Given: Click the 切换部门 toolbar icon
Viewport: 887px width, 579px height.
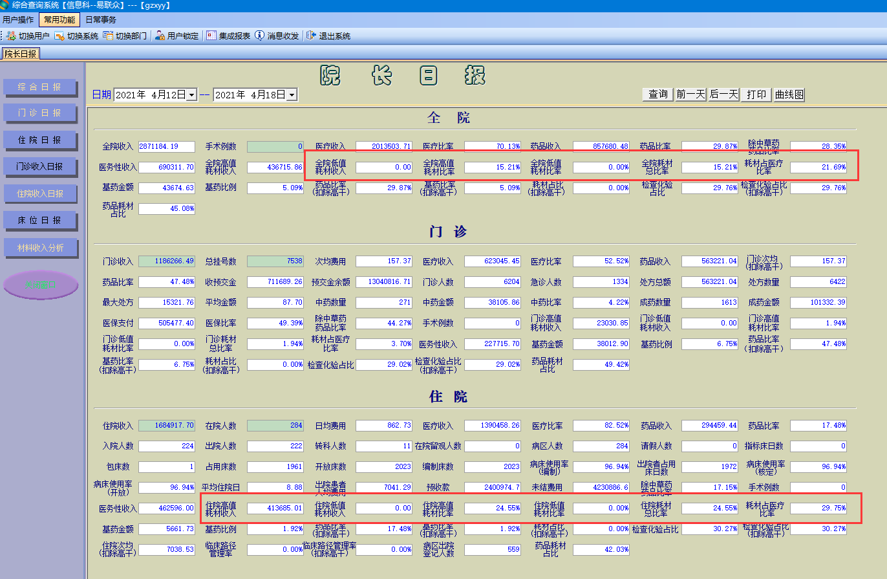Looking at the screenshot, I should click(108, 36).
